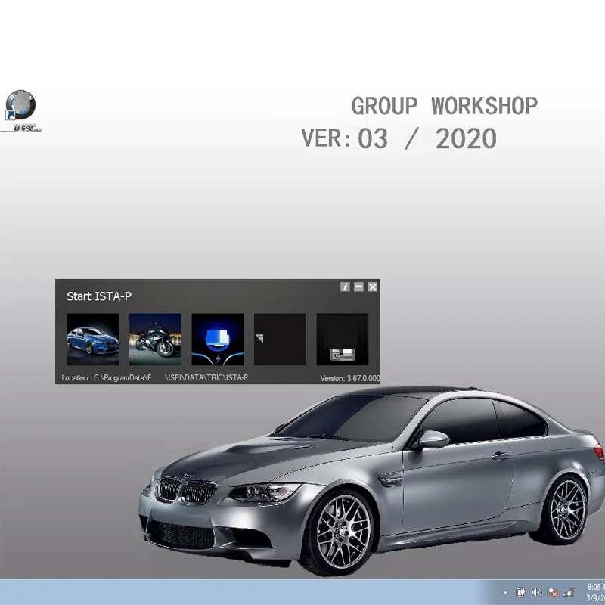Close the Start ISTA-P launcher window
Screen dimensions: 605x605
click(x=372, y=287)
